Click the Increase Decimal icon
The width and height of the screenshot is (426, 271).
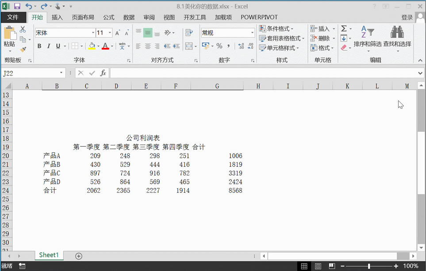tap(241, 46)
